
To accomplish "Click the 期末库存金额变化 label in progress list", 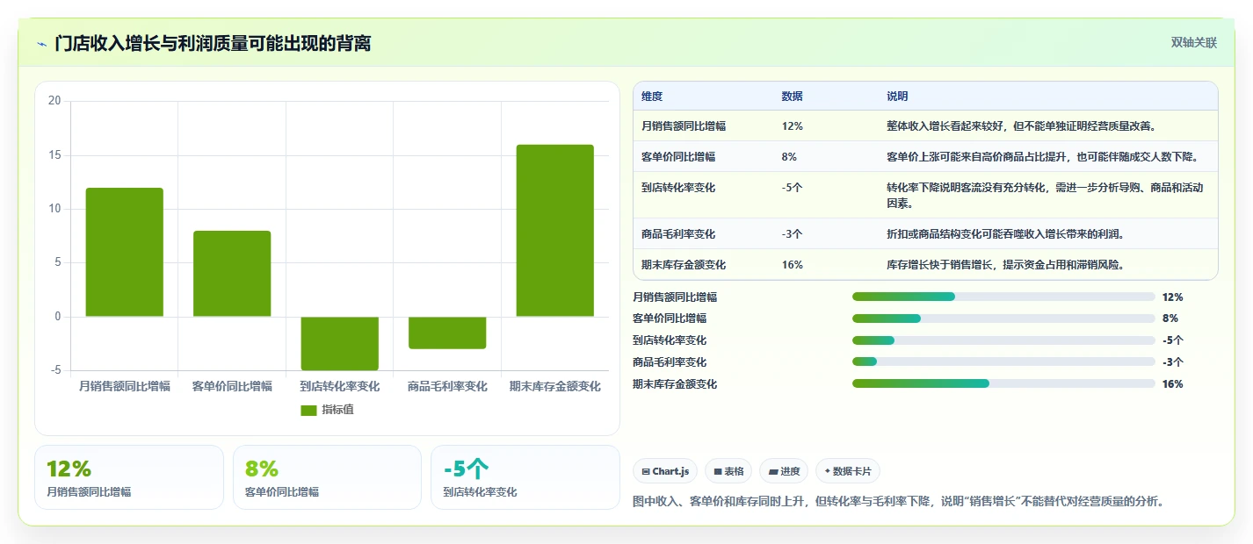I will [675, 384].
